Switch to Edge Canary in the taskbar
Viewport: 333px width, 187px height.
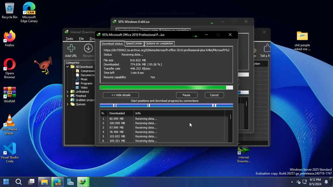point(57,182)
